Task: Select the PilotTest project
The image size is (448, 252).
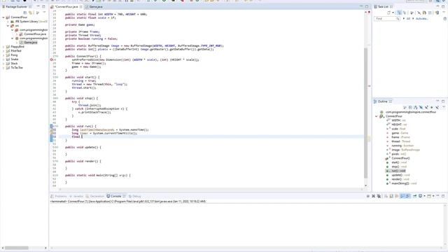Action: 16,51
